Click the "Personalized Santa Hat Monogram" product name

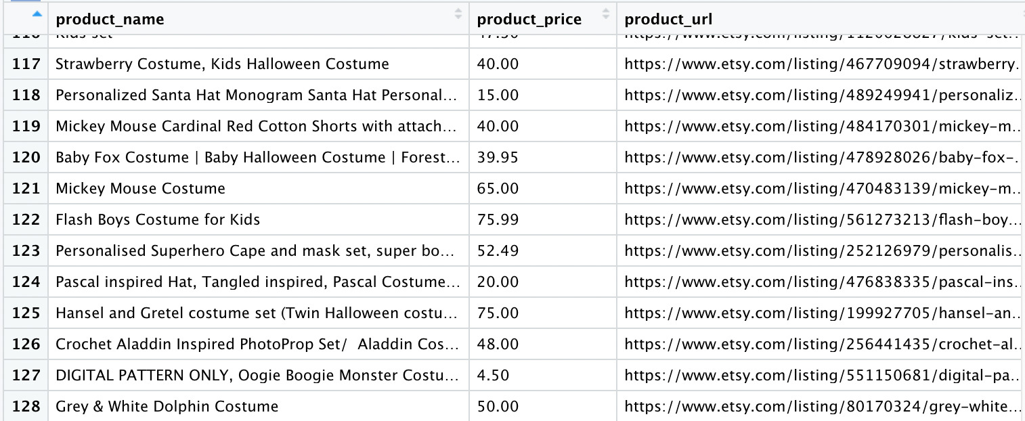click(258, 95)
